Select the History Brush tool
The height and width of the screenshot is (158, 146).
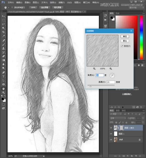4,52
